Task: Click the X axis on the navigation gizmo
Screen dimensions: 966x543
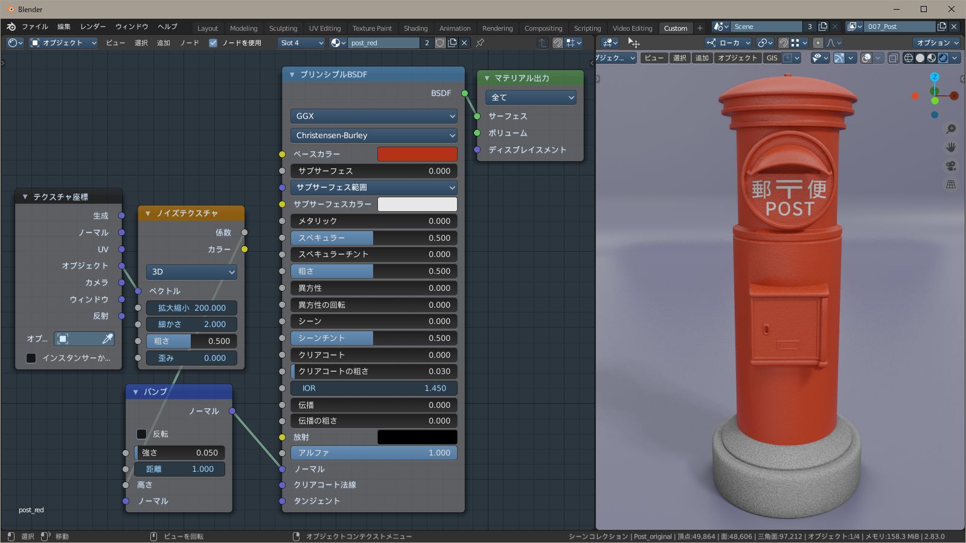Action: pyautogui.click(x=954, y=96)
